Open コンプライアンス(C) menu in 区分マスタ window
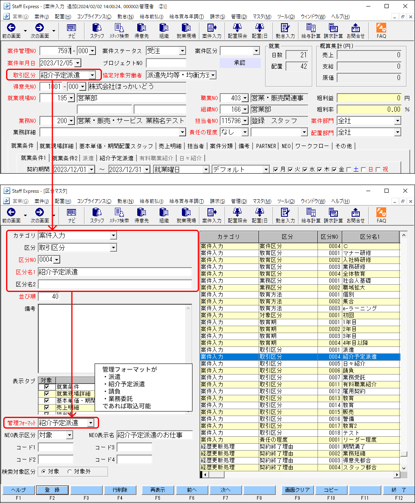 point(94,201)
